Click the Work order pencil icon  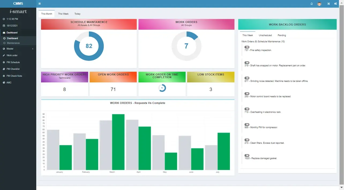point(4,55)
